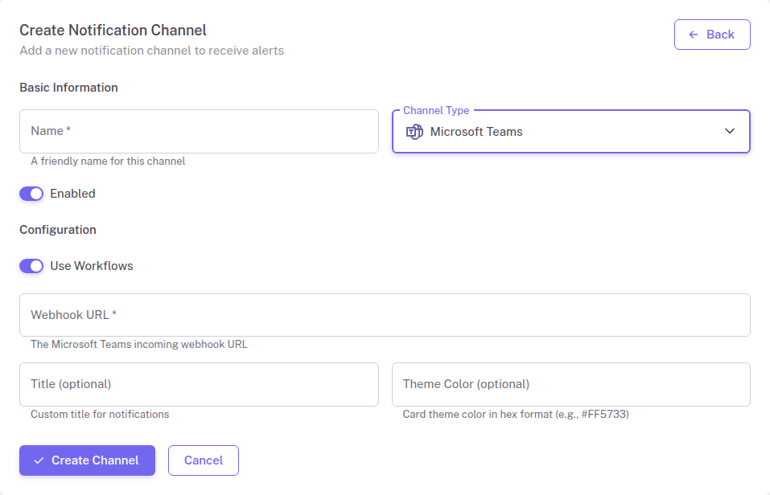
Task: Click the chevron icon in the Channel Type selector
Action: pos(729,131)
